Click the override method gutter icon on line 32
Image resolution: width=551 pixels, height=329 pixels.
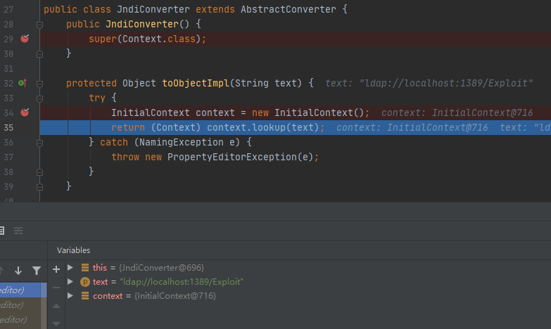pos(22,83)
